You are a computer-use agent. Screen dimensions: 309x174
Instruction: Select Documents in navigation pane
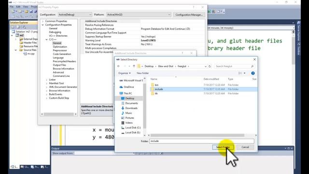click(x=131, y=103)
